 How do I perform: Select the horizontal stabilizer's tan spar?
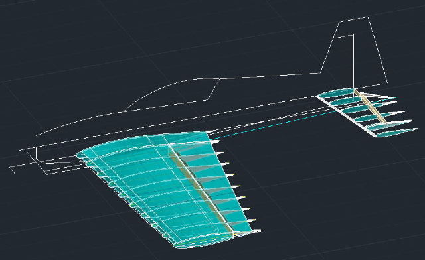370,106
